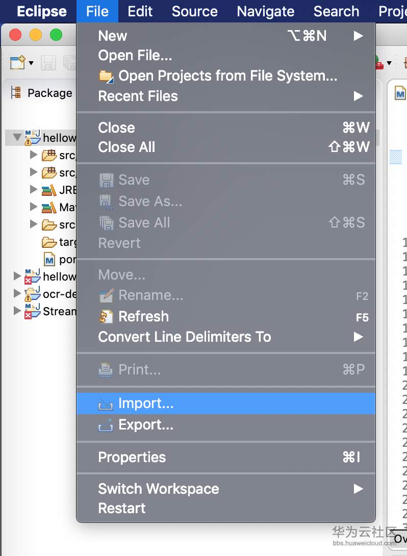Click the JRE library books icon
Image resolution: width=407 pixels, height=556 pixels.
click(x=49, y=190)
